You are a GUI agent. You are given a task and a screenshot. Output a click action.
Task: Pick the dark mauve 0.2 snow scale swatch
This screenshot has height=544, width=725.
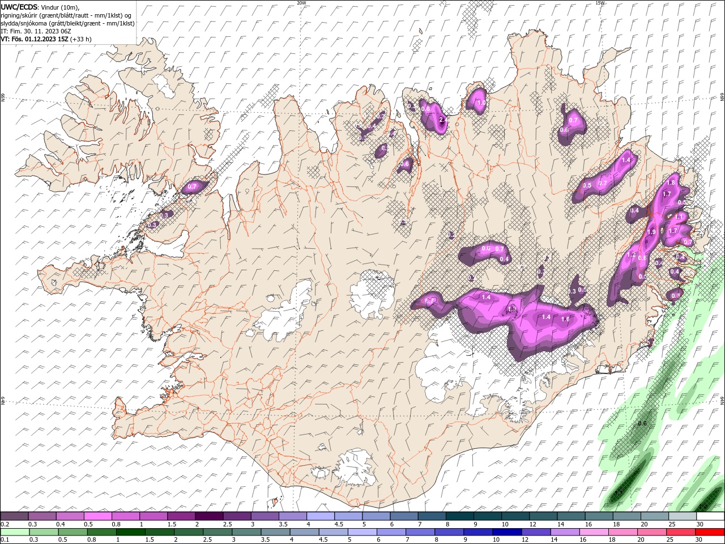point(14,516)
